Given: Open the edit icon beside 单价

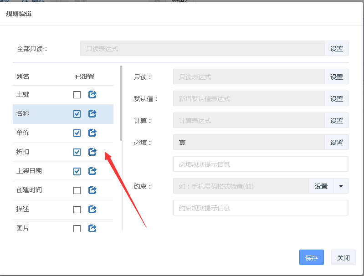Looking at the screenshot, I should [x=92, y=133].
